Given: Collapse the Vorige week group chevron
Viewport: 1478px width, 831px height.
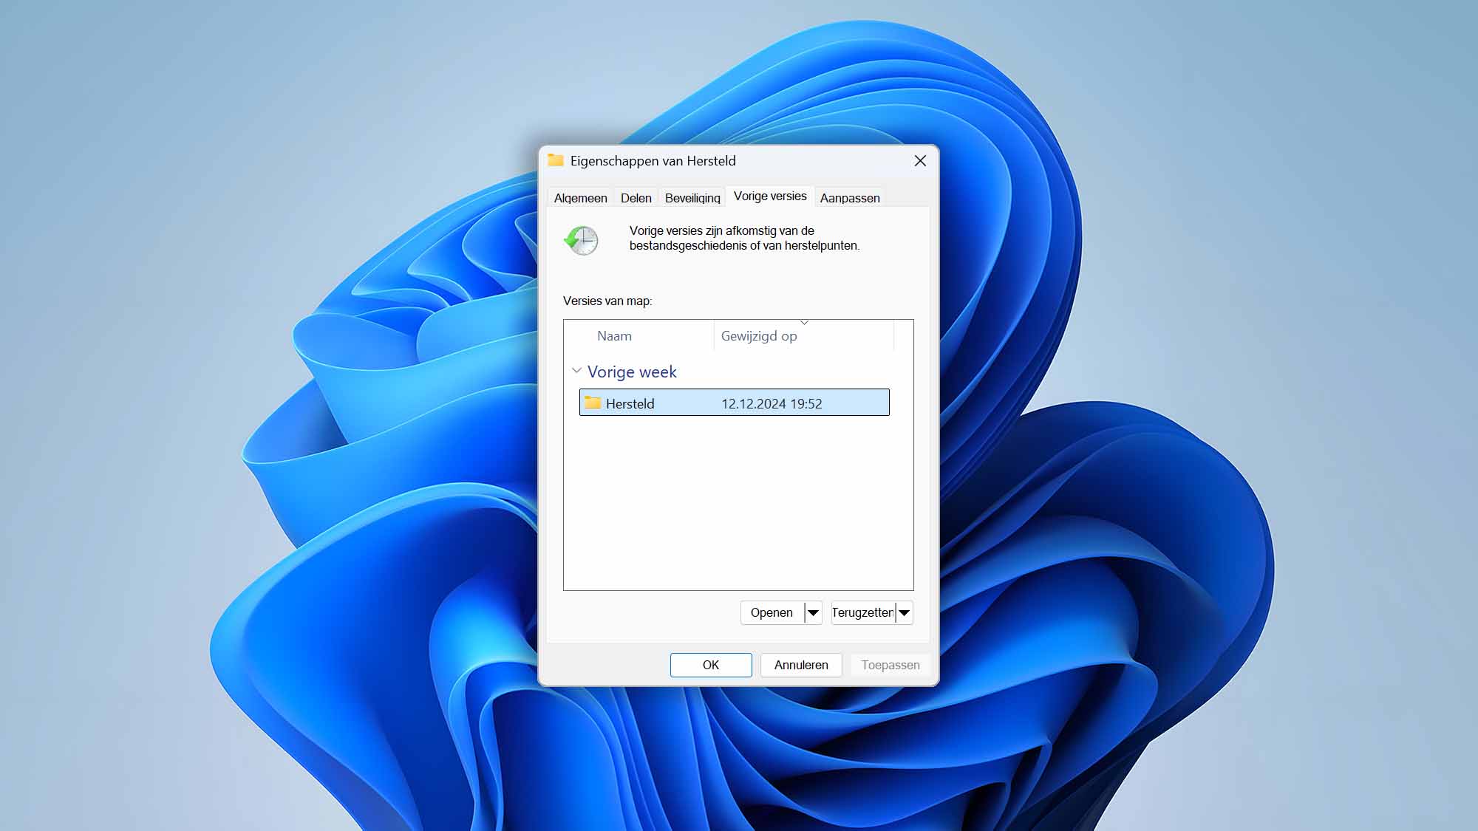Looking at the screenshot, I should [576, 371].
